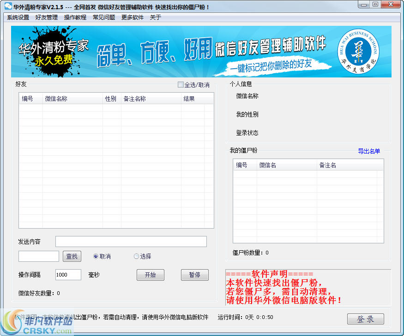Open the 关于 menu
Image resolution: width=404 pixels, height=336 pixels.
coord(155,17)
